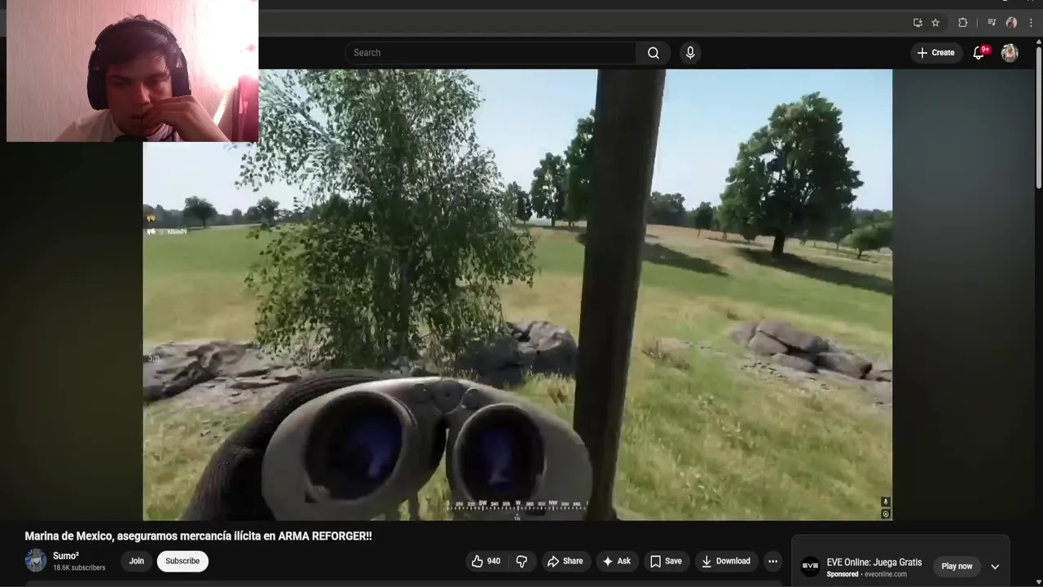The image size is (1043, 587).
Task: Open Chrome three-dot menu
Action: pos(1031,23)
